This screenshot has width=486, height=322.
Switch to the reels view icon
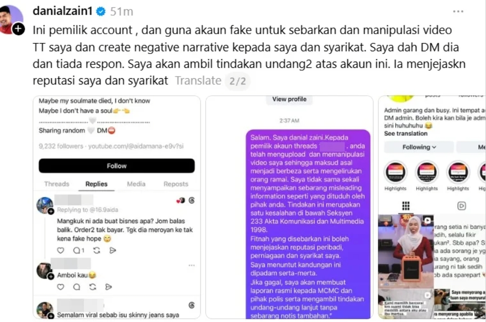(x=461, y=206)
